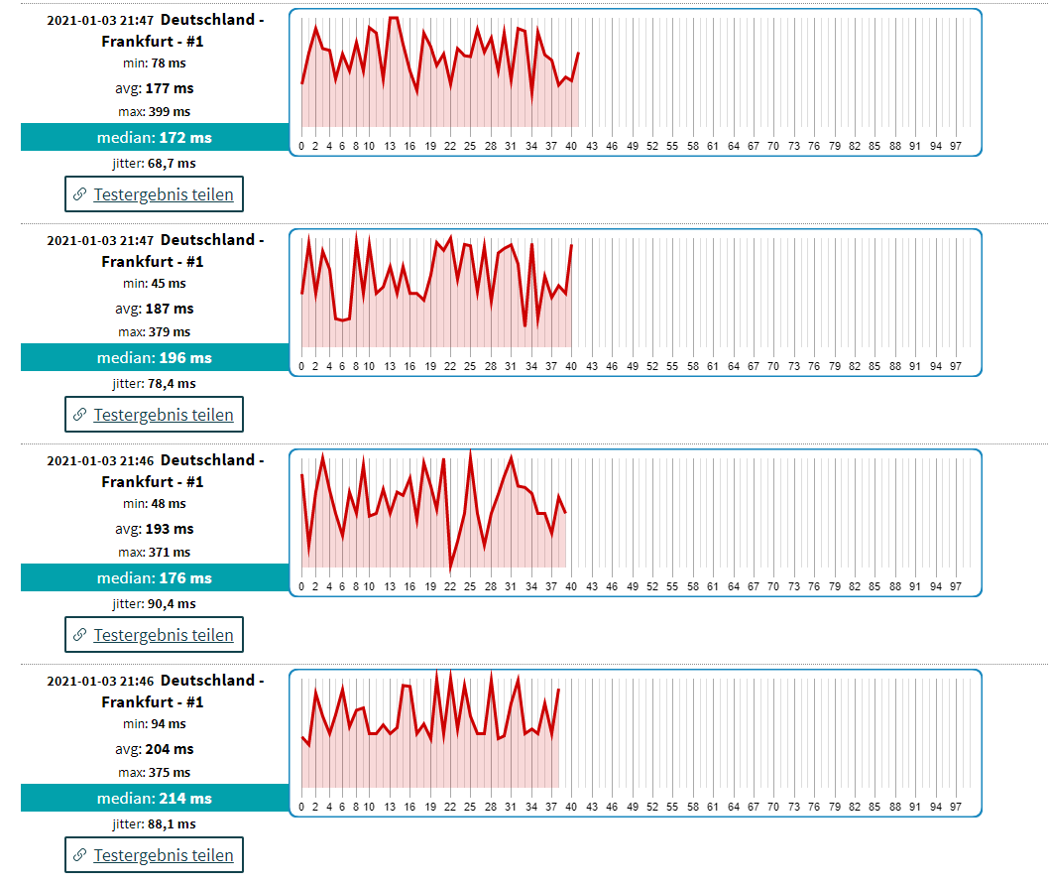The height and width of the screenshot is (884, 1049).
Task: Click 'Testergebnis teilen' under median 196 ms
Action: [154, 415]
